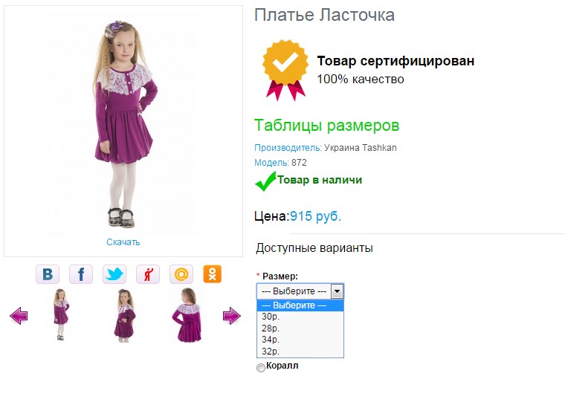Share on VKontakte icon
Viewport: 565px width, 408px height.
pos(47,274)
